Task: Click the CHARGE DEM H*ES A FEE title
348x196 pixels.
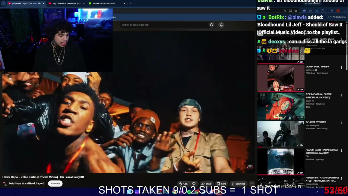Action: [x=322, y=179]
